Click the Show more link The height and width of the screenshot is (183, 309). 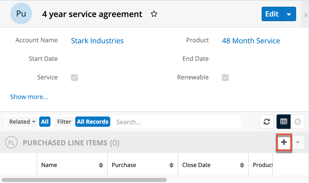[29, 97]
